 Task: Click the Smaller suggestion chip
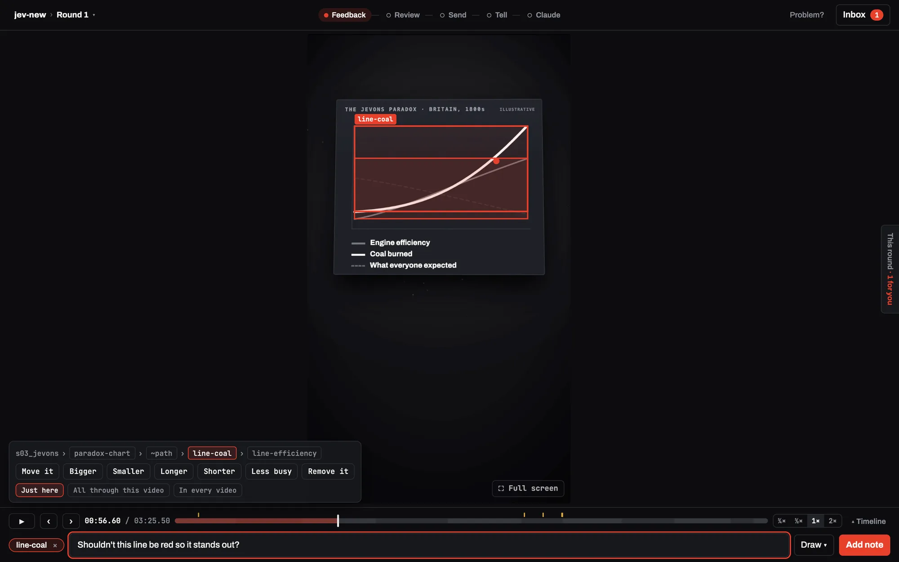(128, 471)
